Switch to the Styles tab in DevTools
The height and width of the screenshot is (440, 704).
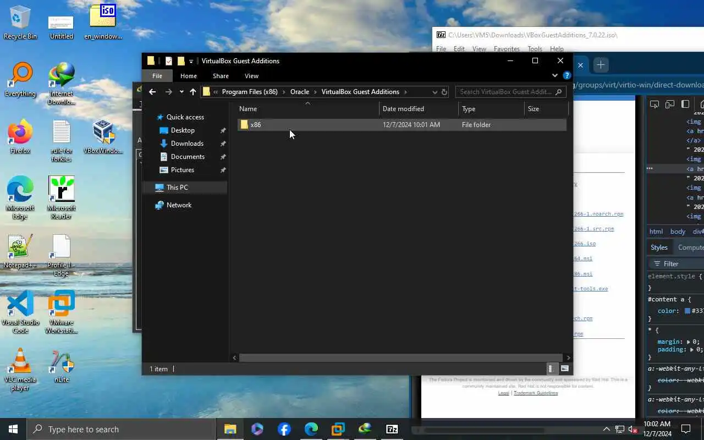[659, 248]
